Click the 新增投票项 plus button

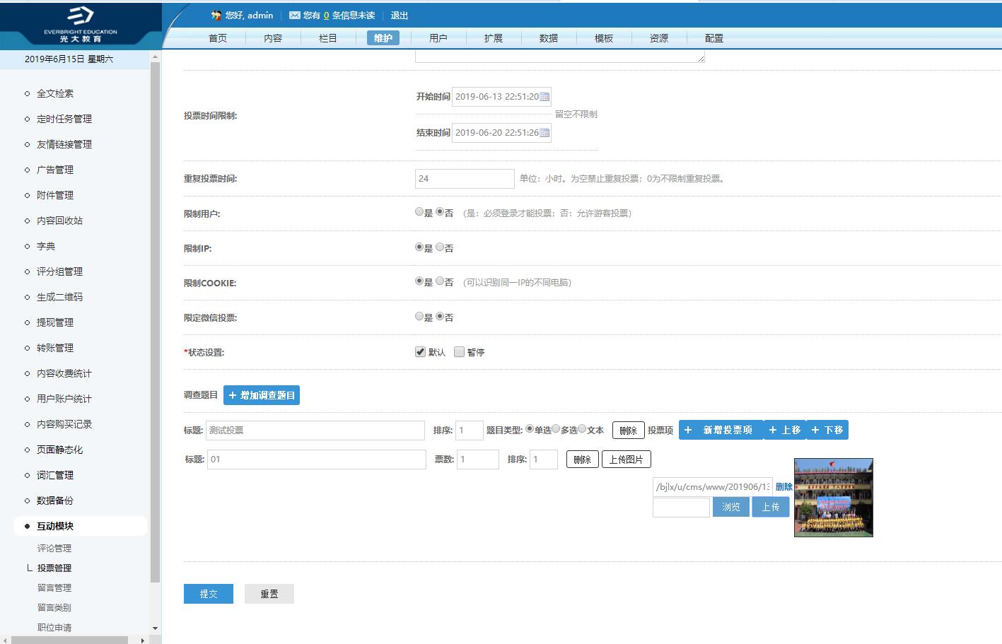pyautogui.click(x=721, y=430)
